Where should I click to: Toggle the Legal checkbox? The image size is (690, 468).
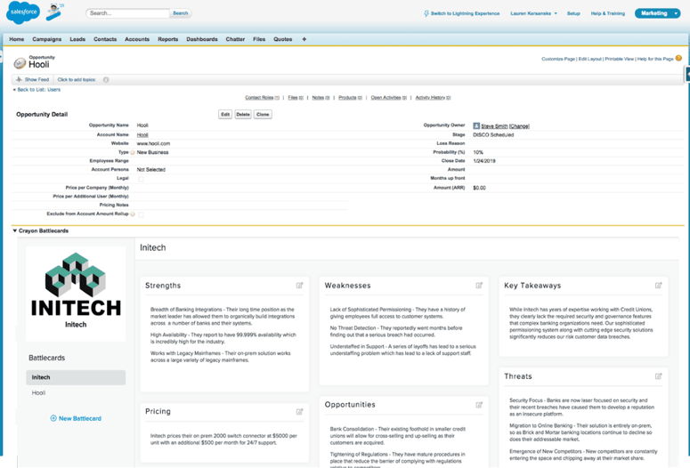click(141, 178)
